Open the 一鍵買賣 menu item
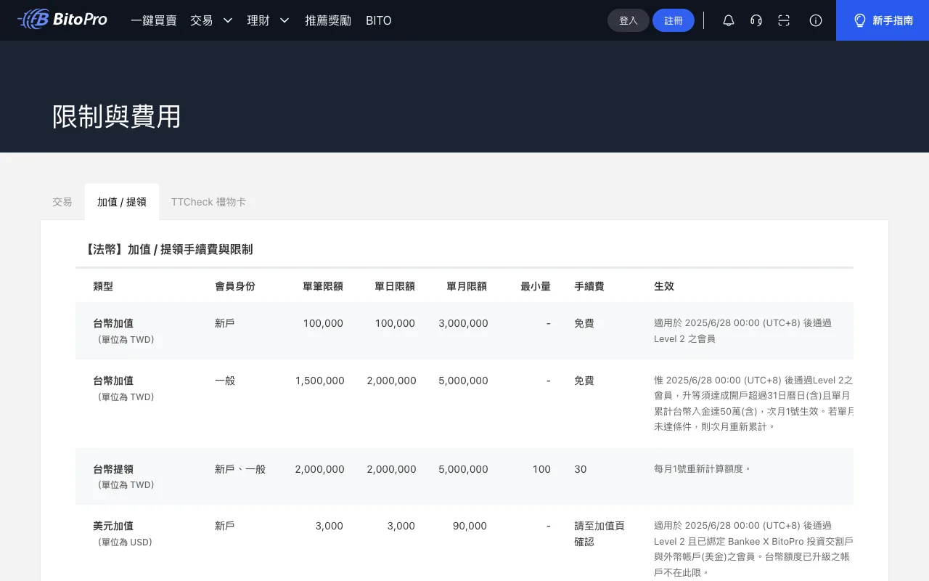This screenshot has width=929, height=581. [x=154, y=20]
